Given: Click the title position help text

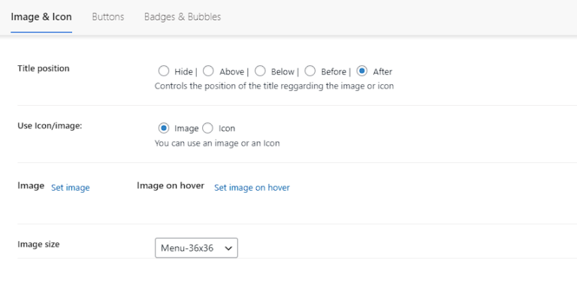Looking at the screenshot, I should tap(274, 86).
